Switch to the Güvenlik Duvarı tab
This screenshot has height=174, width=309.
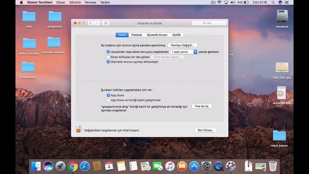click(157, 35)
